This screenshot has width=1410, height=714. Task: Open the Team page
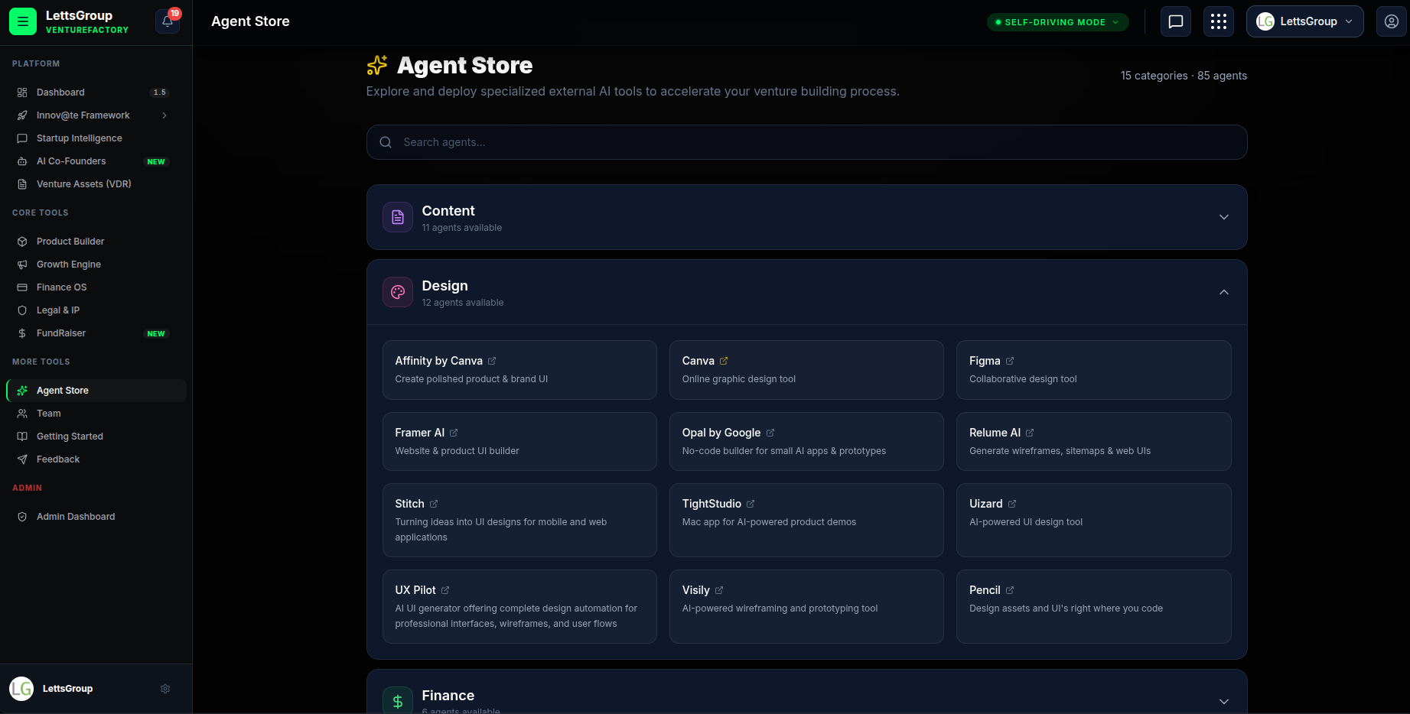click(96, 414)
